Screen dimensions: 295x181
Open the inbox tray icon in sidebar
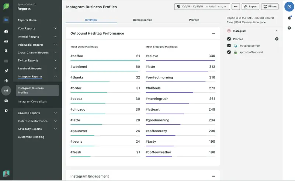click(6, 41)
